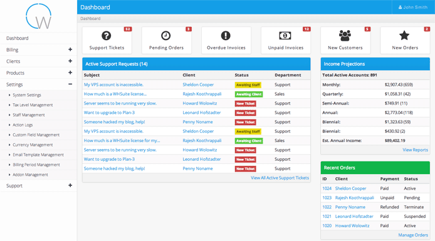Open the John Smith user menu
Screen dimensions: 435x241
point(413,8)
